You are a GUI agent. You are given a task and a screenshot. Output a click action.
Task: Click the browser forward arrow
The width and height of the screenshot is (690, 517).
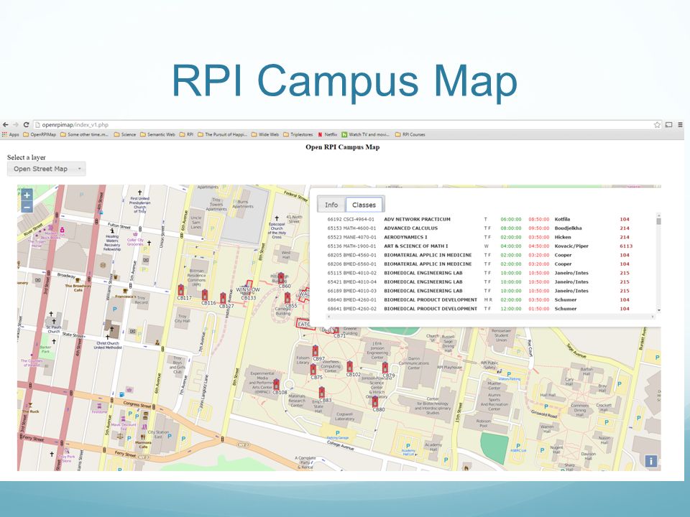tap(16, 125)
